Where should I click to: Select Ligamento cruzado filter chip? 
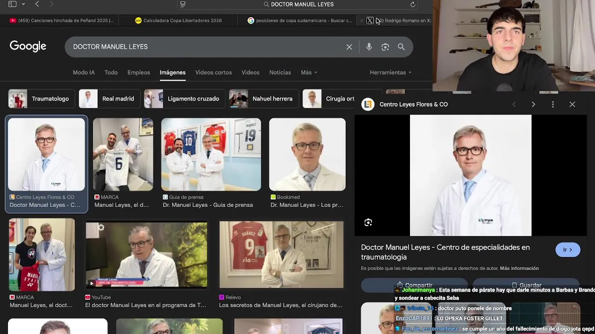[185, 99]
